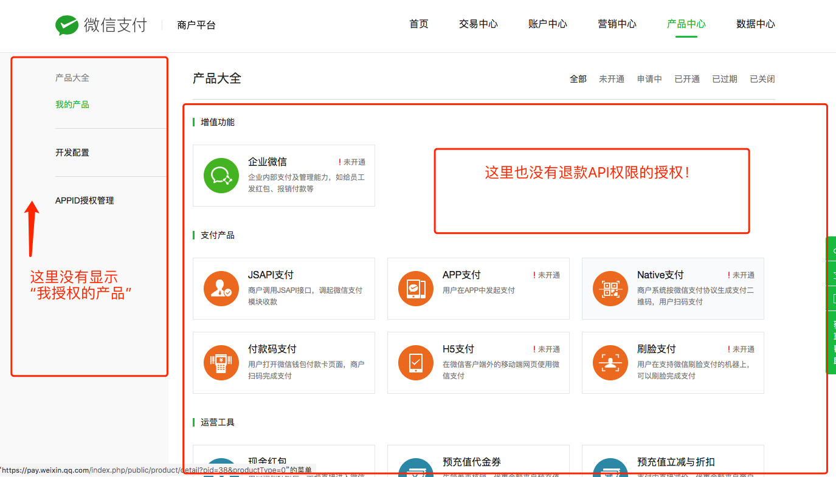The image size is (836, 477).
Task: Click the 用户在APP中发起支付 description
Action: point(478,290)
